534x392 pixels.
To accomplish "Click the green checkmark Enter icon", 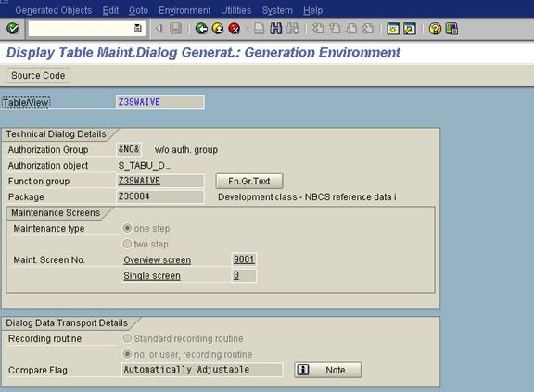I will click(13, 28).
